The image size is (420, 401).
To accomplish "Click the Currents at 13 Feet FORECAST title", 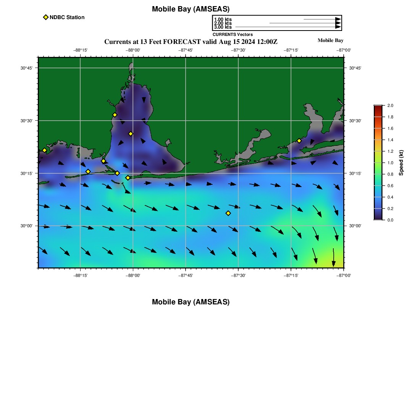I will (x=191, y=42).
